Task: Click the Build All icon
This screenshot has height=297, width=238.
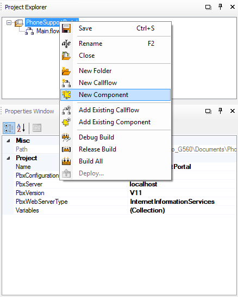Action: pyautogui.click(x=66, y=161)
